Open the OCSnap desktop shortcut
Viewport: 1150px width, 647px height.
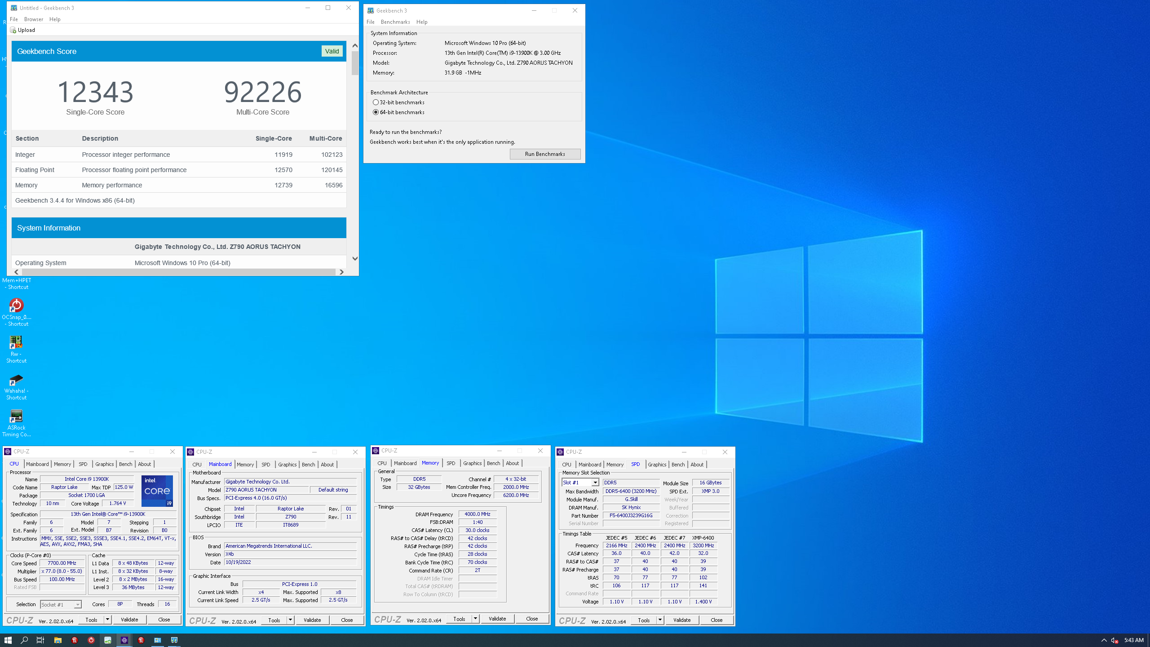[16, 312]
